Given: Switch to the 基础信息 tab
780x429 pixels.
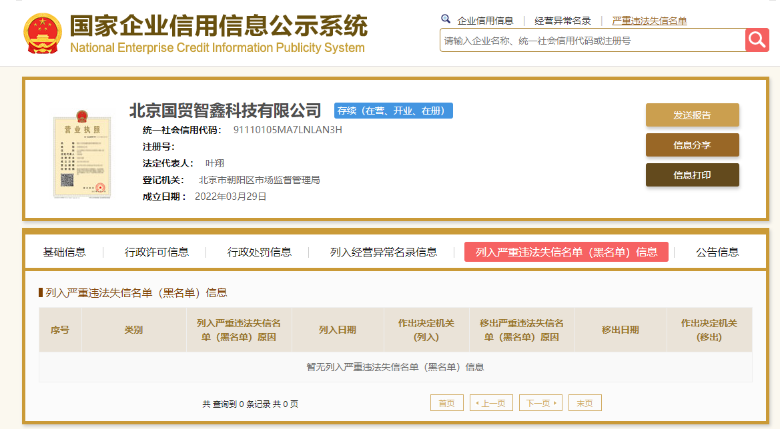Looking at the screenshot, I should pos(64,252).
